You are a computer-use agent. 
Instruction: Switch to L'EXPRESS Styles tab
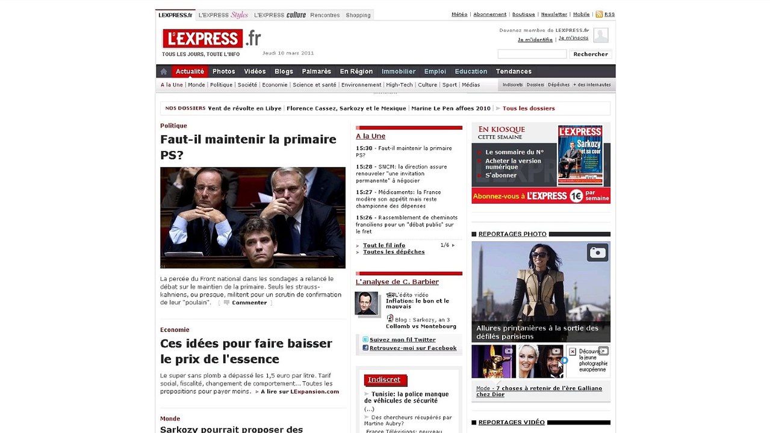pos(223,15)
